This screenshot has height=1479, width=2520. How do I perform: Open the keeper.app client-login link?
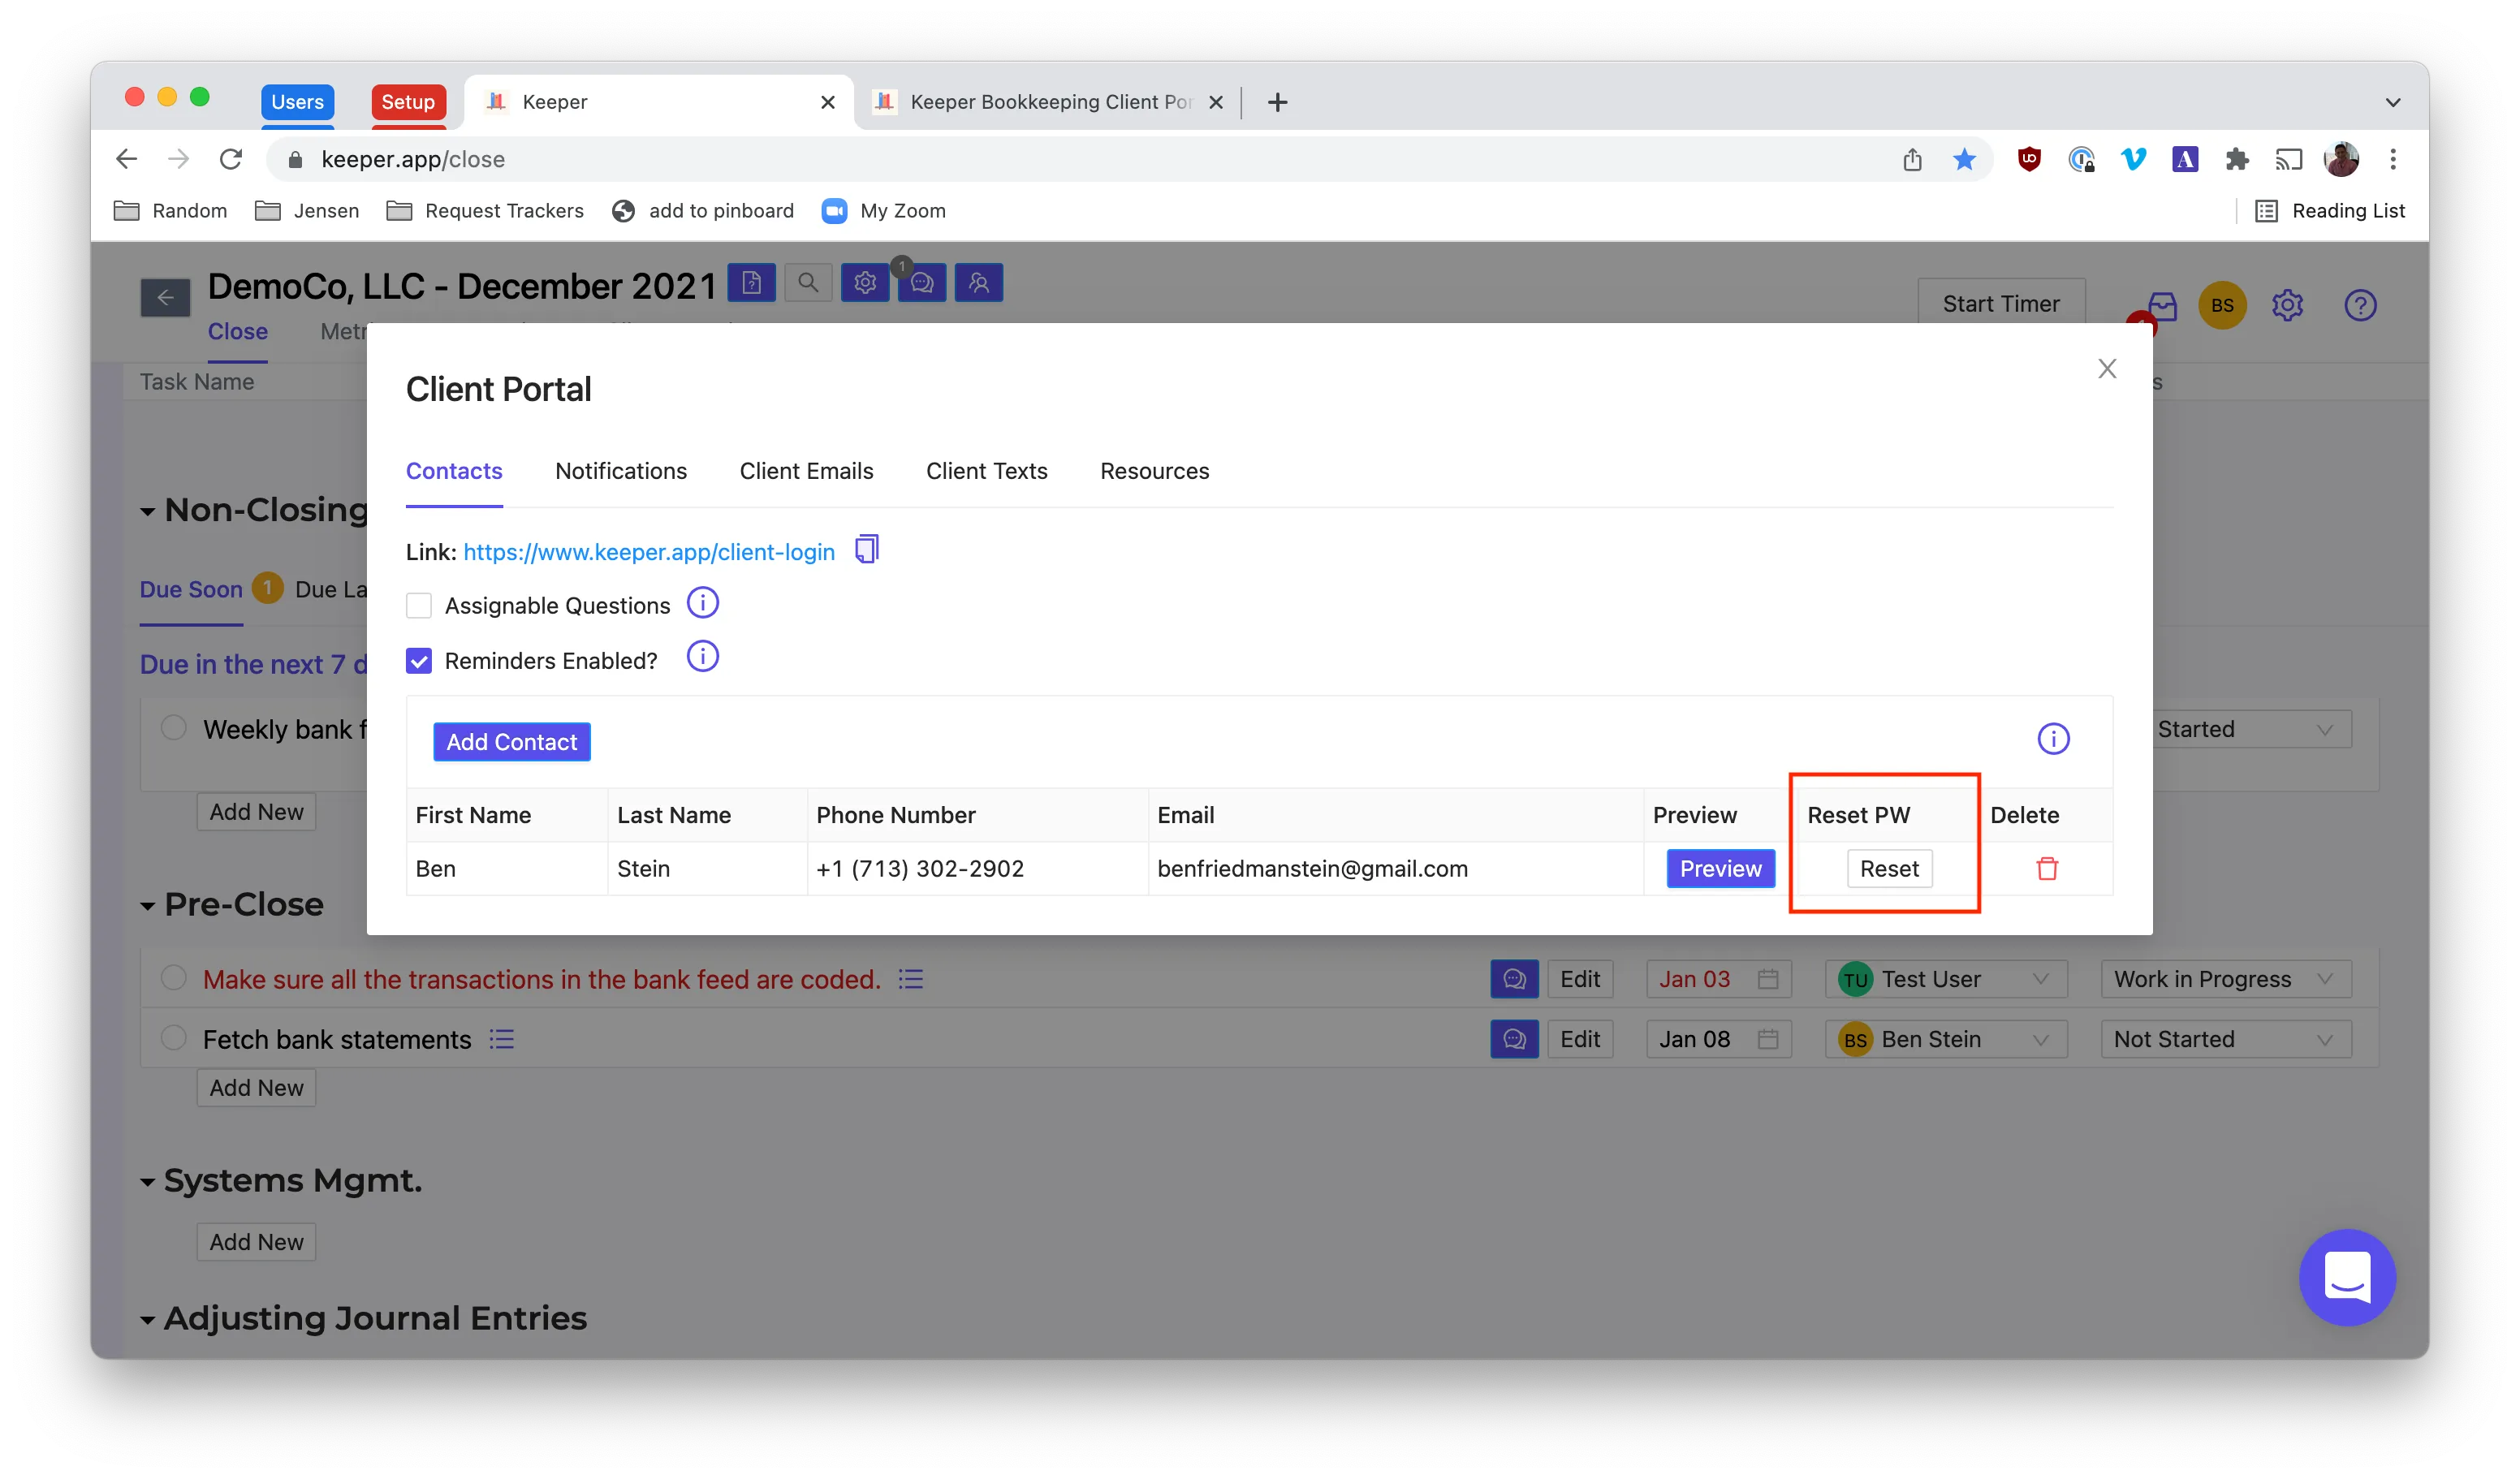[x=648, y=552]
